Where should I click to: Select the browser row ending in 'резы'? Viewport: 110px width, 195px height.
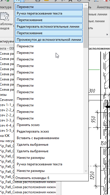3,95
